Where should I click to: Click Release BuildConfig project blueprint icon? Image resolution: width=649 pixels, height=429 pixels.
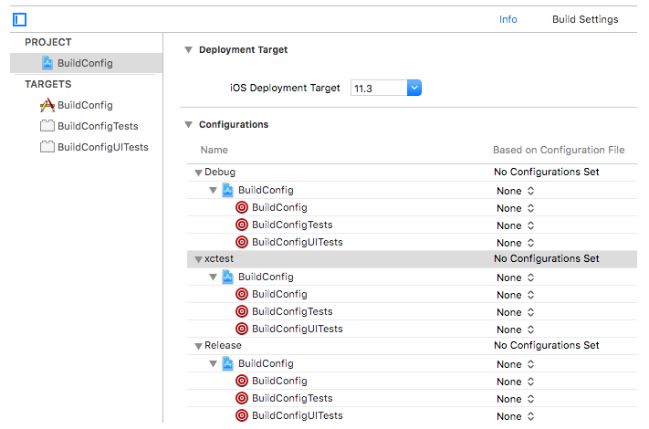point(228,363)
